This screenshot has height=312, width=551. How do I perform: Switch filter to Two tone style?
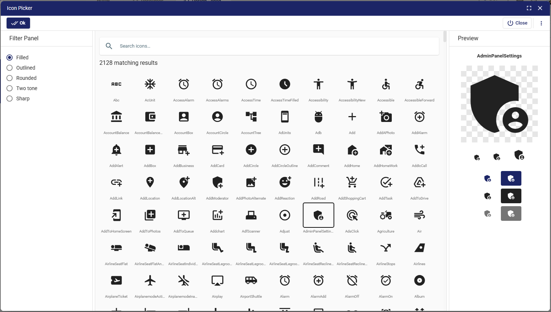click(10, 88)
